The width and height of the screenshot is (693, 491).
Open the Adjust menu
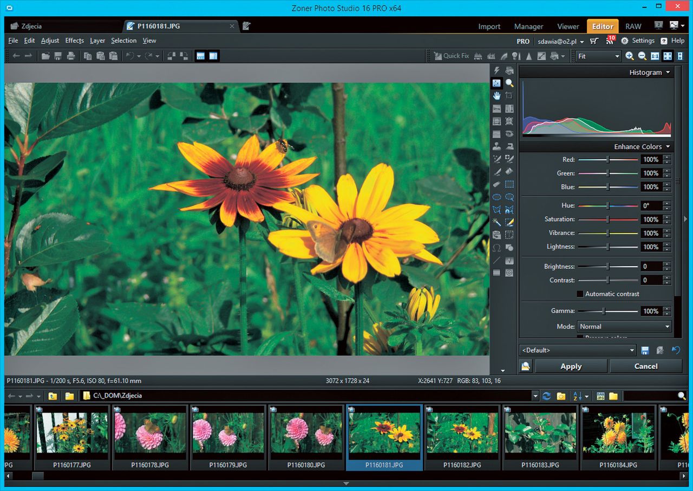coord(50,41)
